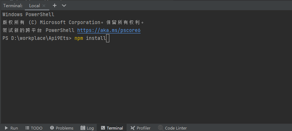Open the Code Linter icon
Image resolution: width=292 pixels, height=131 pixels.
160,128
